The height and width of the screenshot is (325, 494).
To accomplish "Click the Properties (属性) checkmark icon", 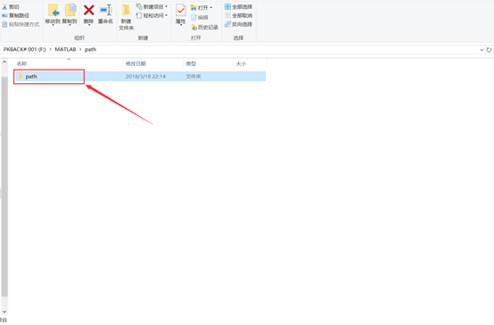I will (180, 10).
